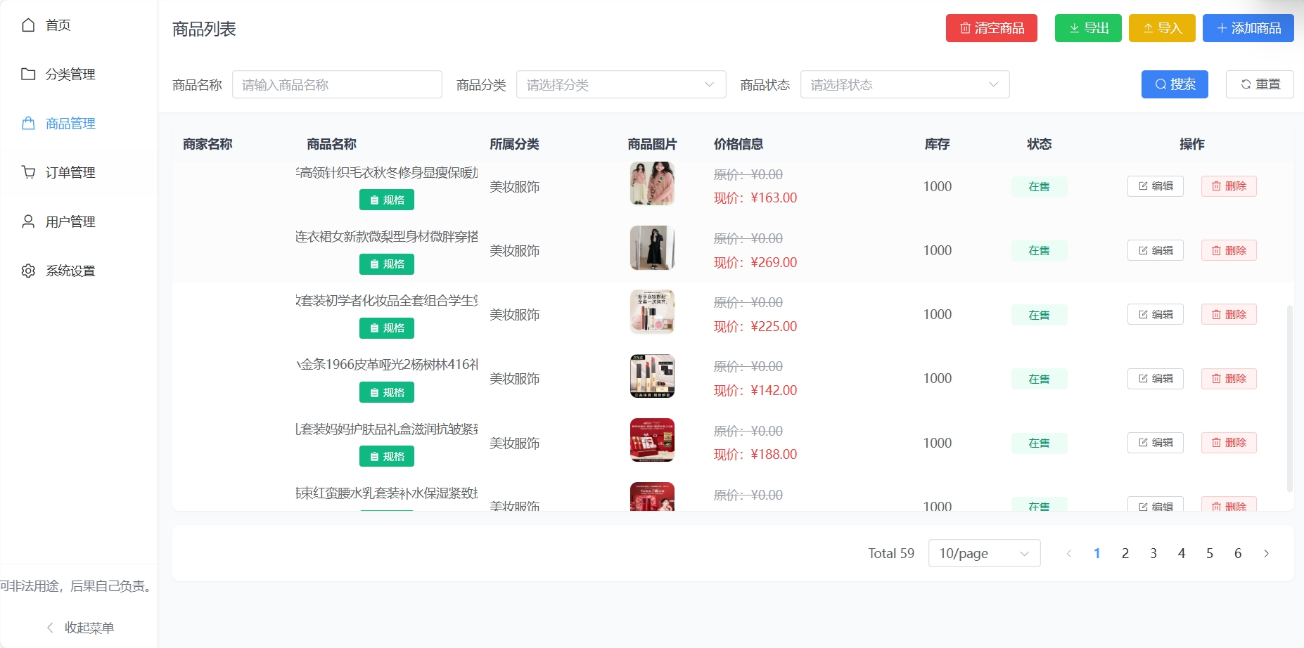The width and height of the screenshot is (1304, 648).
Task: Click the gear icon for 系统设置
Action: pyautogui.click(x=28, y=271)
